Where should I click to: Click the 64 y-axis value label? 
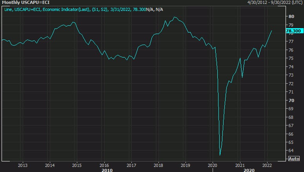point(291,150)
